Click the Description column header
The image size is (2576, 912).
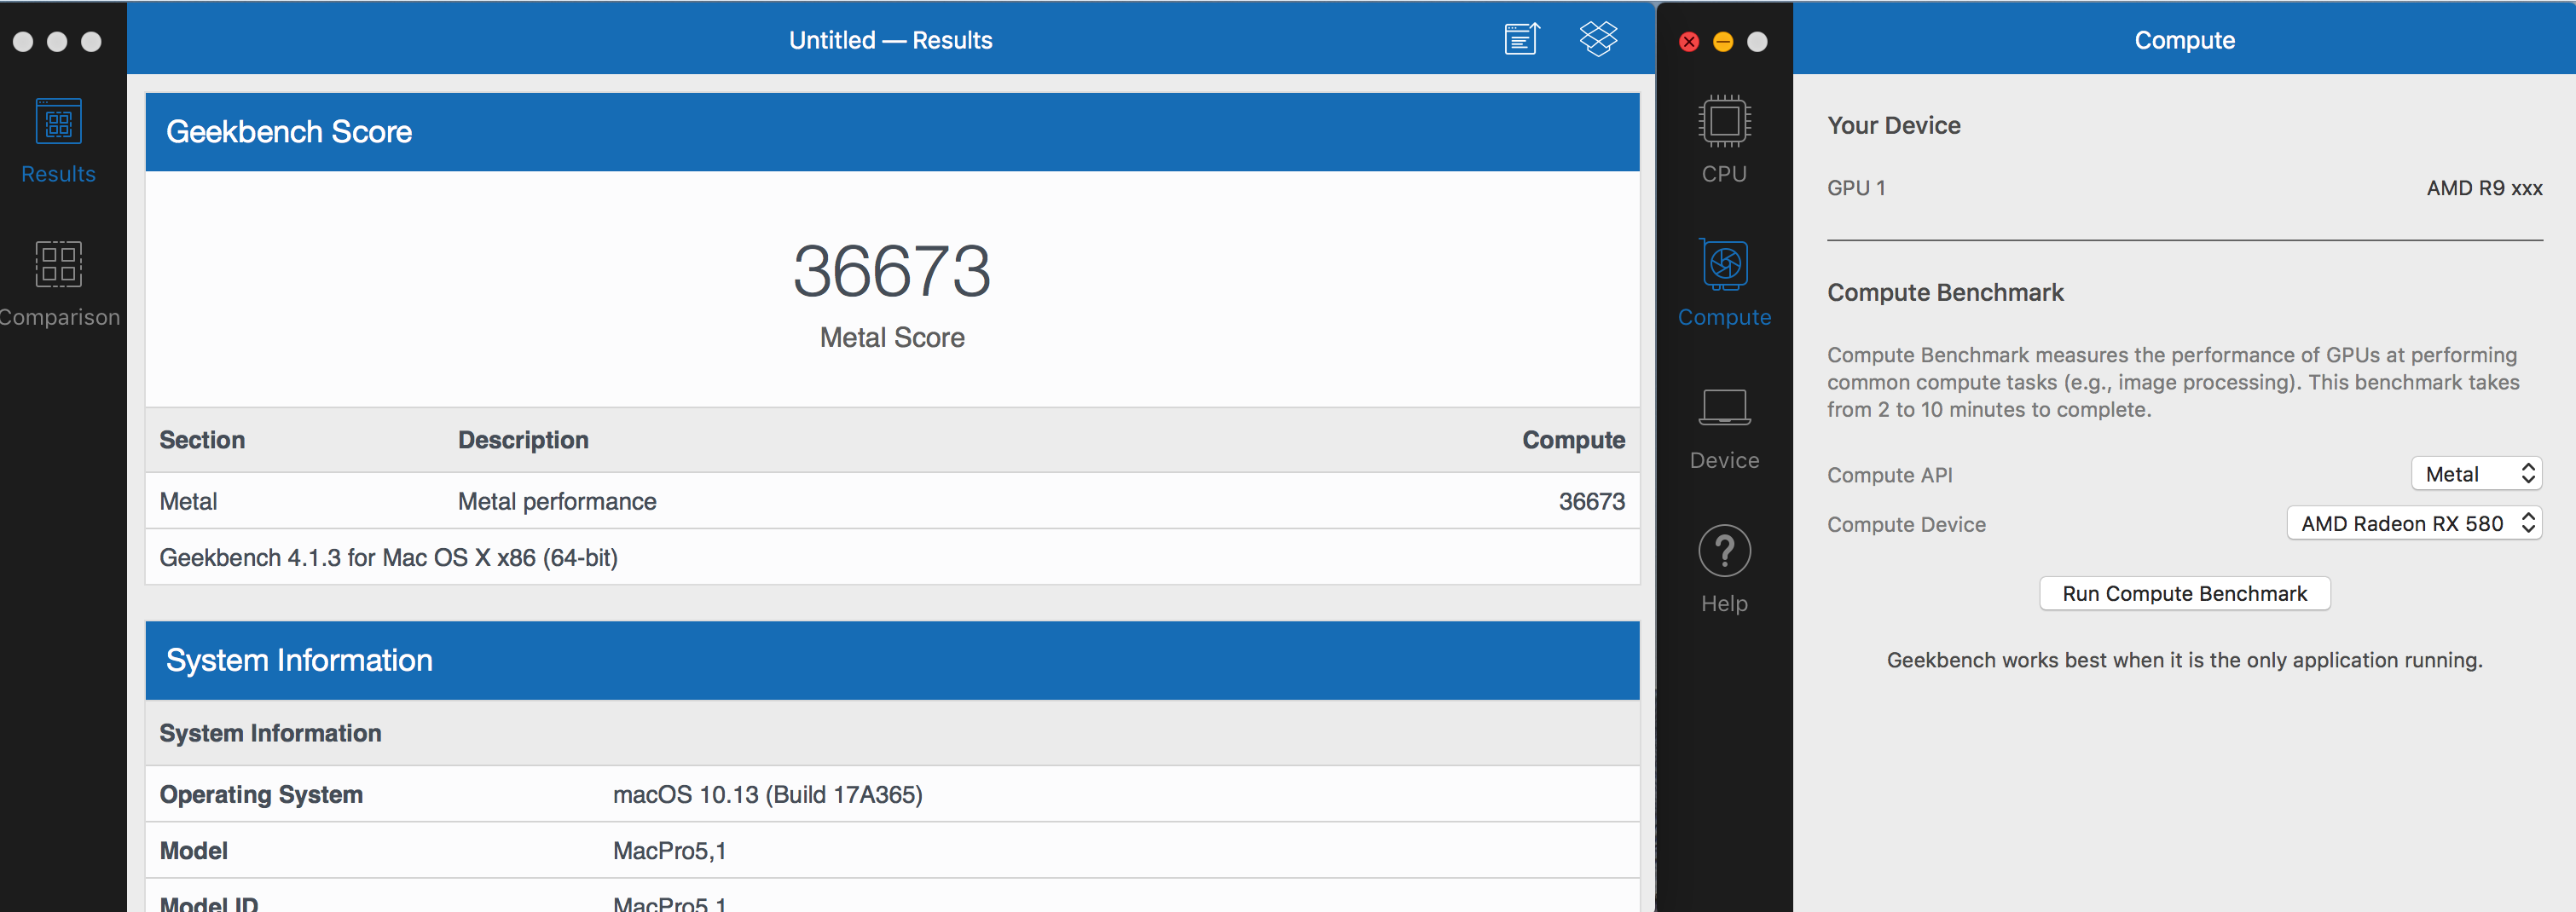coord(523,440)
